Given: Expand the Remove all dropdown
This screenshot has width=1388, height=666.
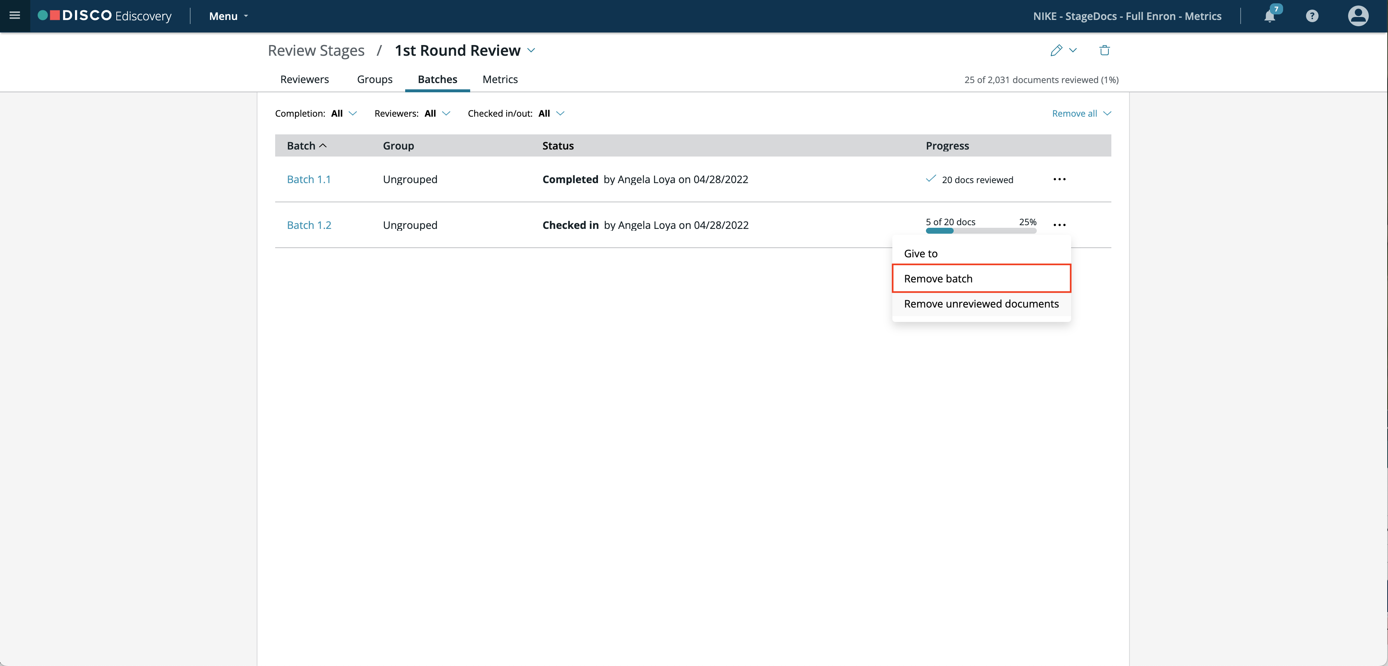Looking at the screenshot, I should 1081,113.
